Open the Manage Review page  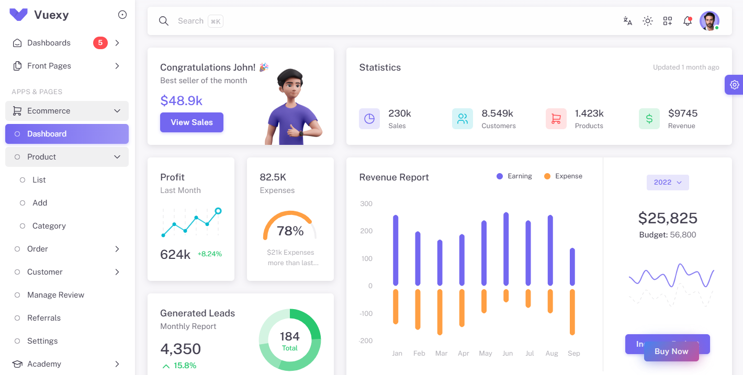coord(55,295)
